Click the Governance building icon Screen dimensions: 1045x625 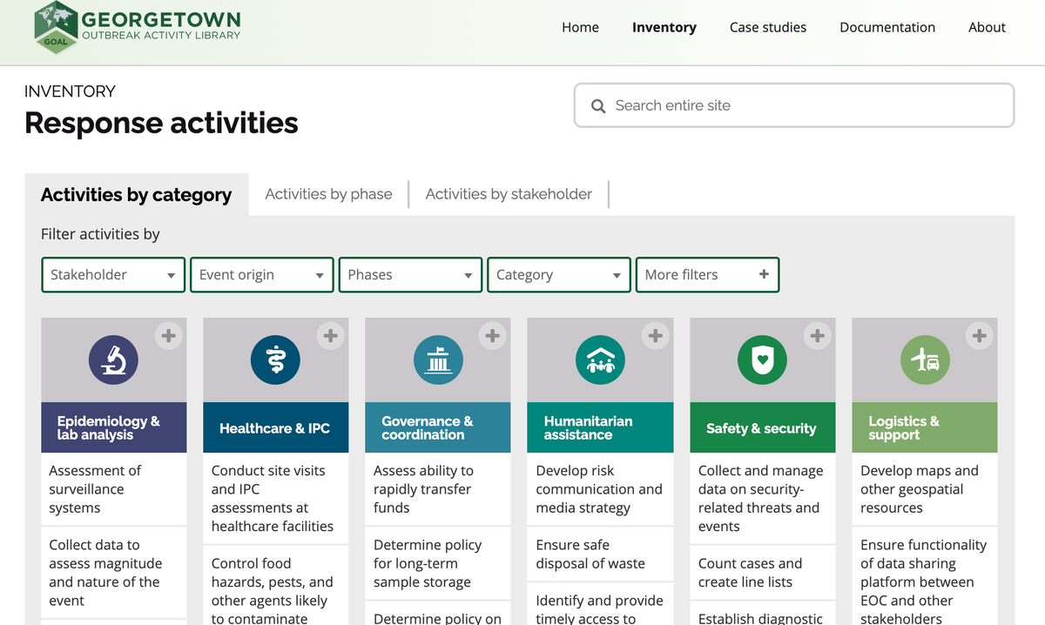(x=438, y=360)
